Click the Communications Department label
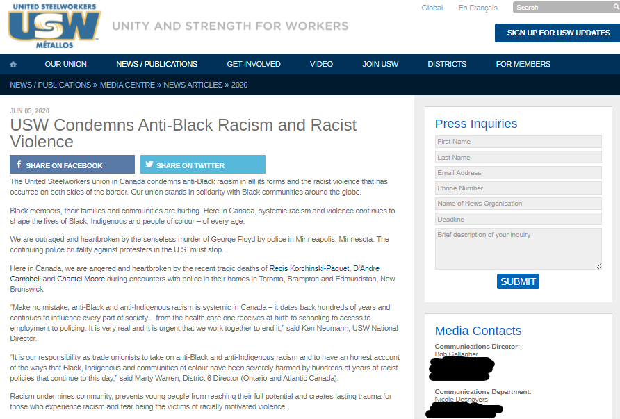This screenshot has height=419, width=620. pos(483,392)
